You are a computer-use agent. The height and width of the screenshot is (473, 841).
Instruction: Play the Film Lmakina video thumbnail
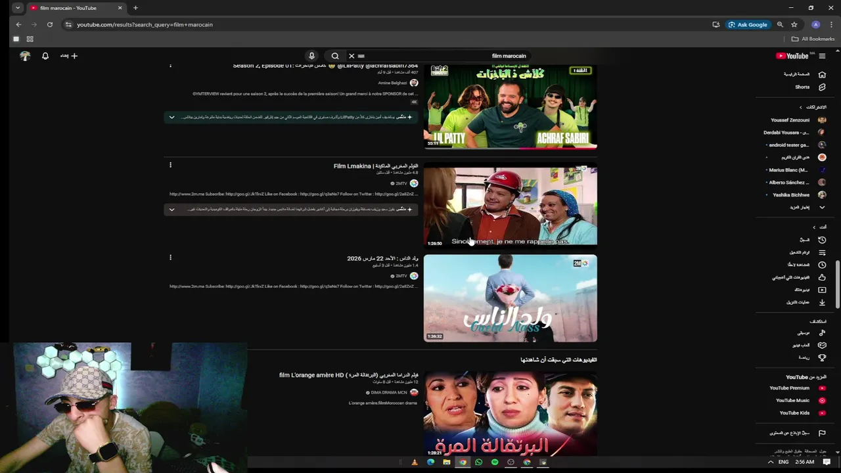511,205
